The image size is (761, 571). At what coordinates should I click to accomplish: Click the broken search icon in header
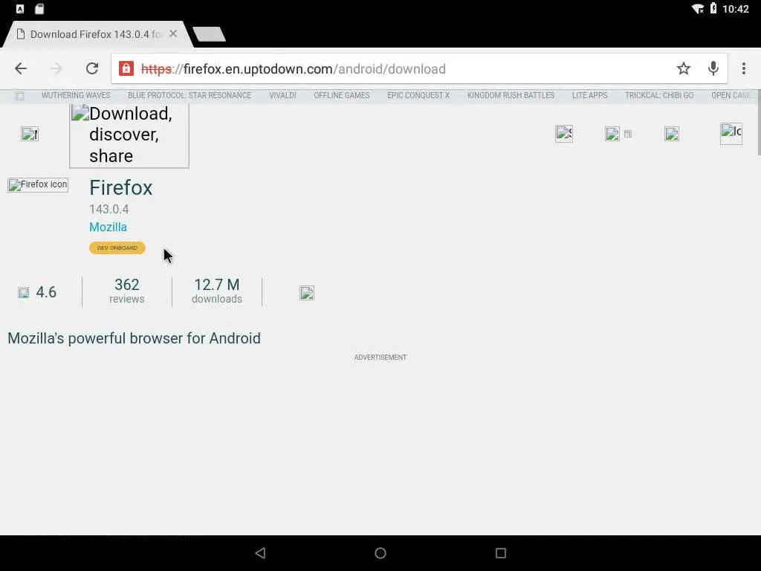564,134
